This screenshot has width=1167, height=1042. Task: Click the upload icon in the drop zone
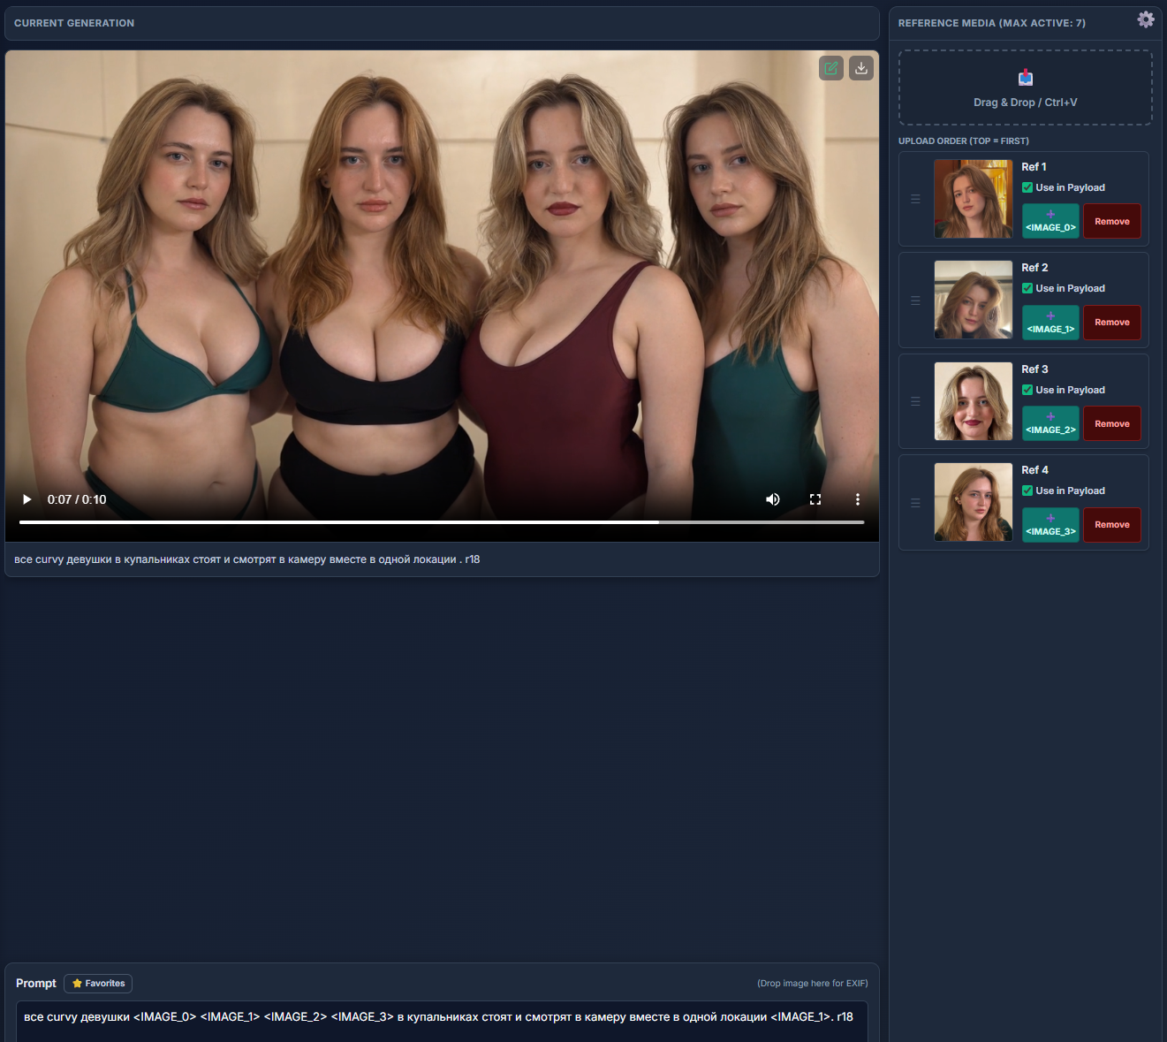click(1026, 78)
